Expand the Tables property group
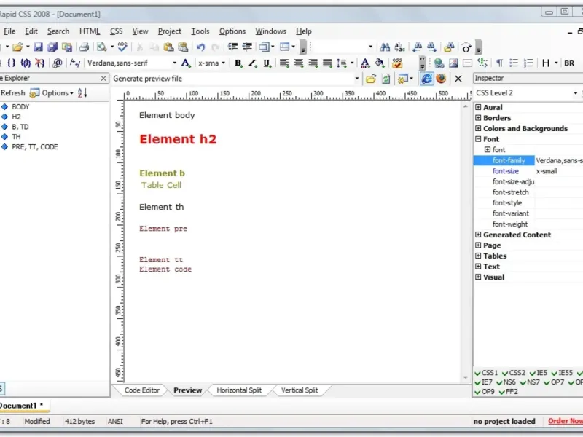 point(478,256)
